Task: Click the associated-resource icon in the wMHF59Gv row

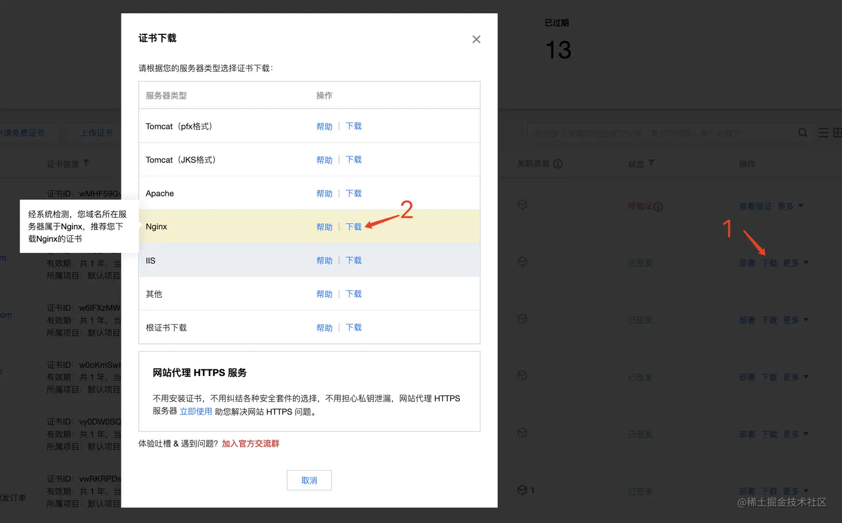Action: (x=522, y=205)
